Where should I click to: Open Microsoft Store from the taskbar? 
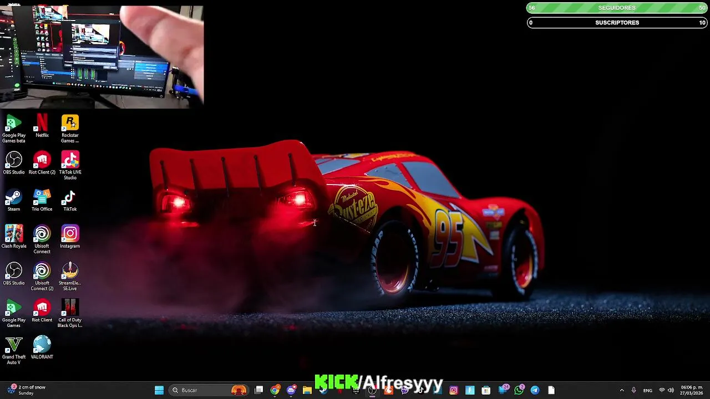coord(486,390)
